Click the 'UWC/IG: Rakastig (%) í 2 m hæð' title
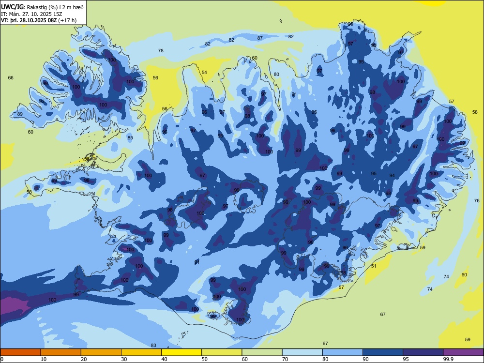Screen dimensions: 484x363 coord(42,7)
